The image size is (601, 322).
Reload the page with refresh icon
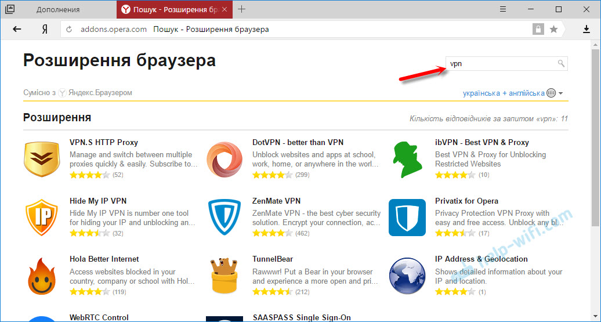point(70,30)
